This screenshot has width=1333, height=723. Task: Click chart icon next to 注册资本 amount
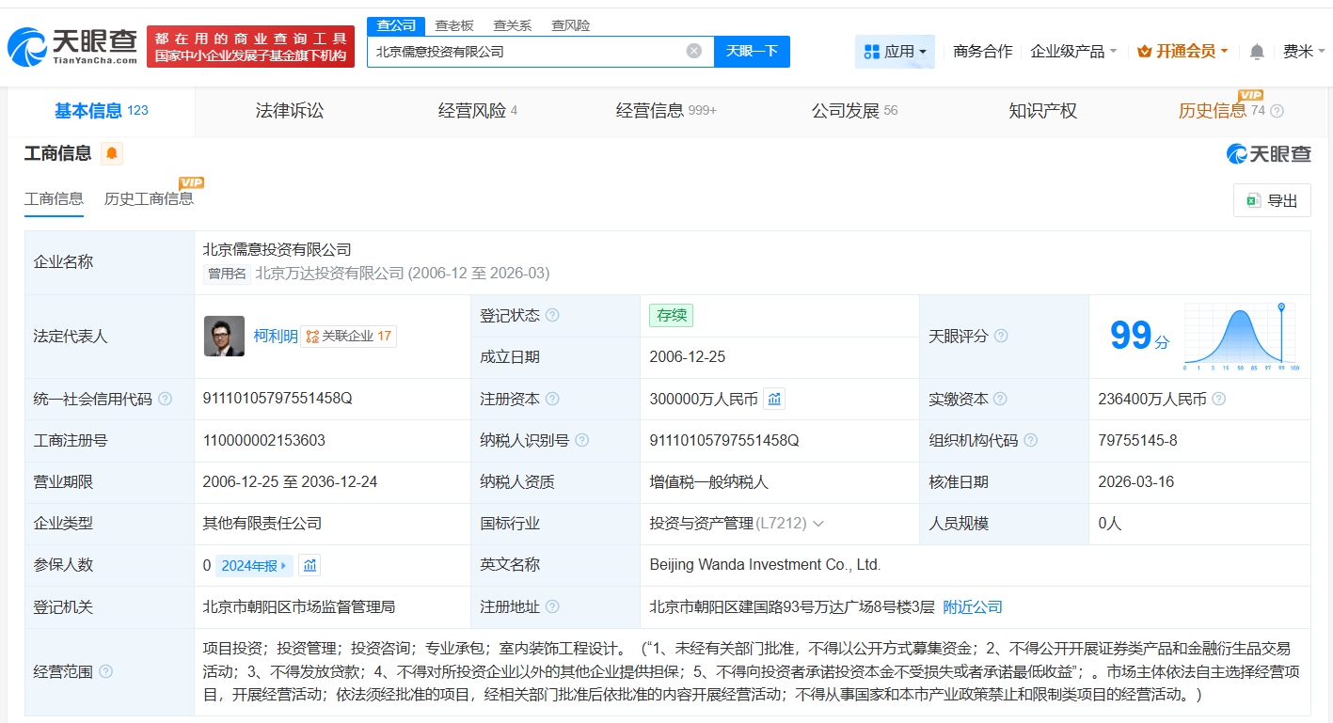click(774, 400)
